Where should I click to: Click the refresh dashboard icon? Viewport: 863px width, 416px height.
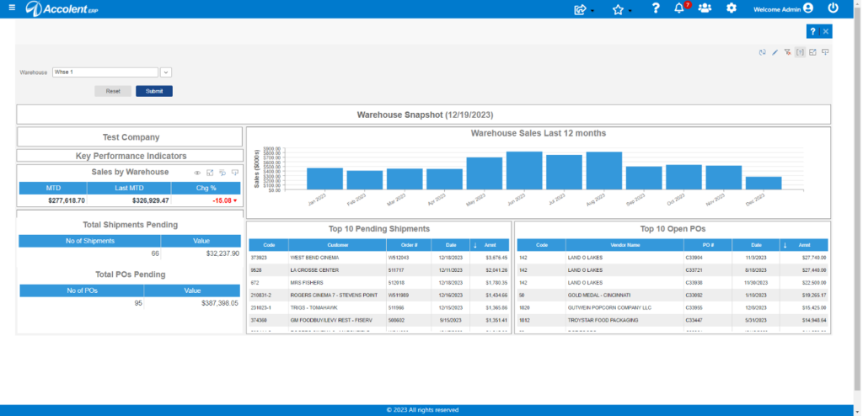click(762, 52)
